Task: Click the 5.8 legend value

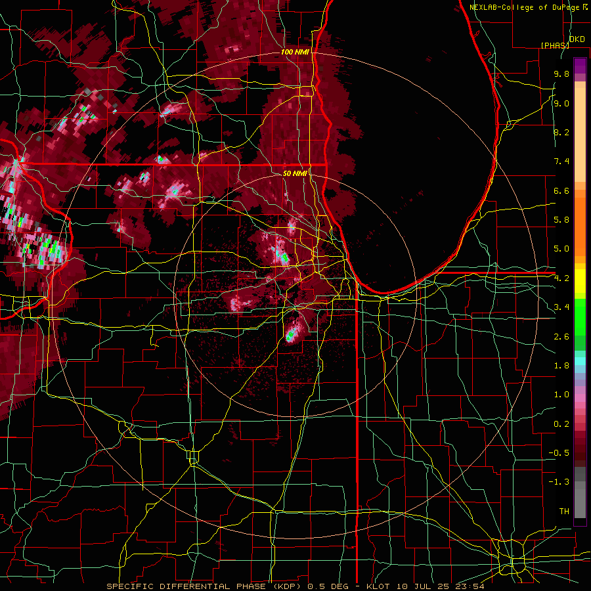Action: click(x=561, y=220)
